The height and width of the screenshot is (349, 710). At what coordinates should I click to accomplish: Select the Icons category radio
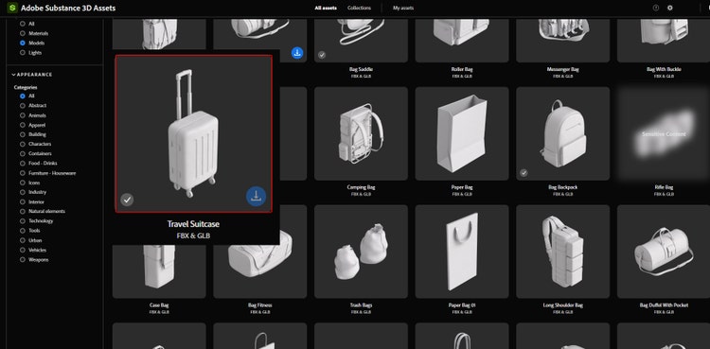[23, 183]
